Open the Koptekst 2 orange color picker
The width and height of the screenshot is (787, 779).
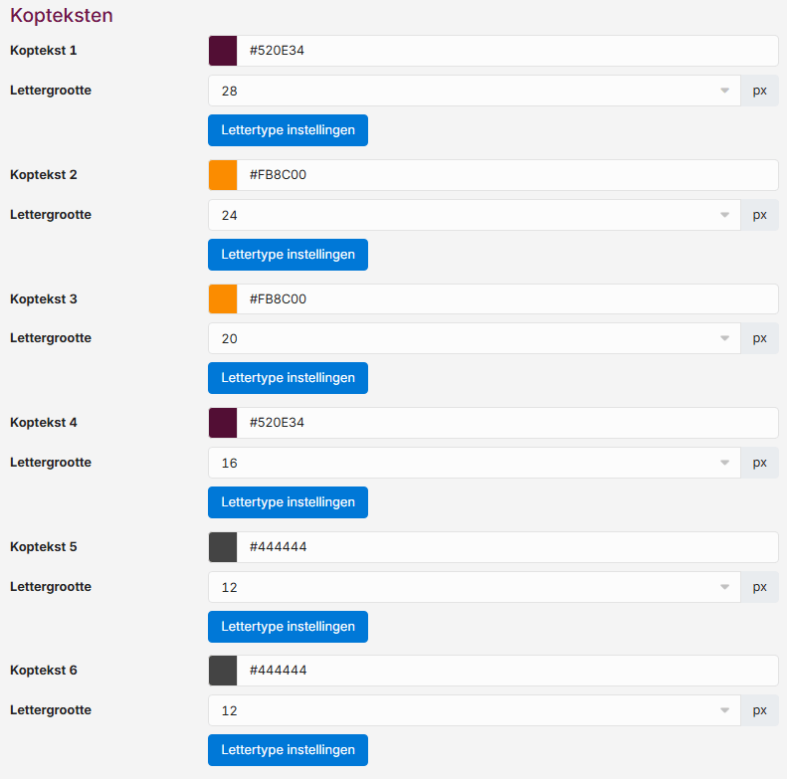pyautogui.click(x=223, y=175)
